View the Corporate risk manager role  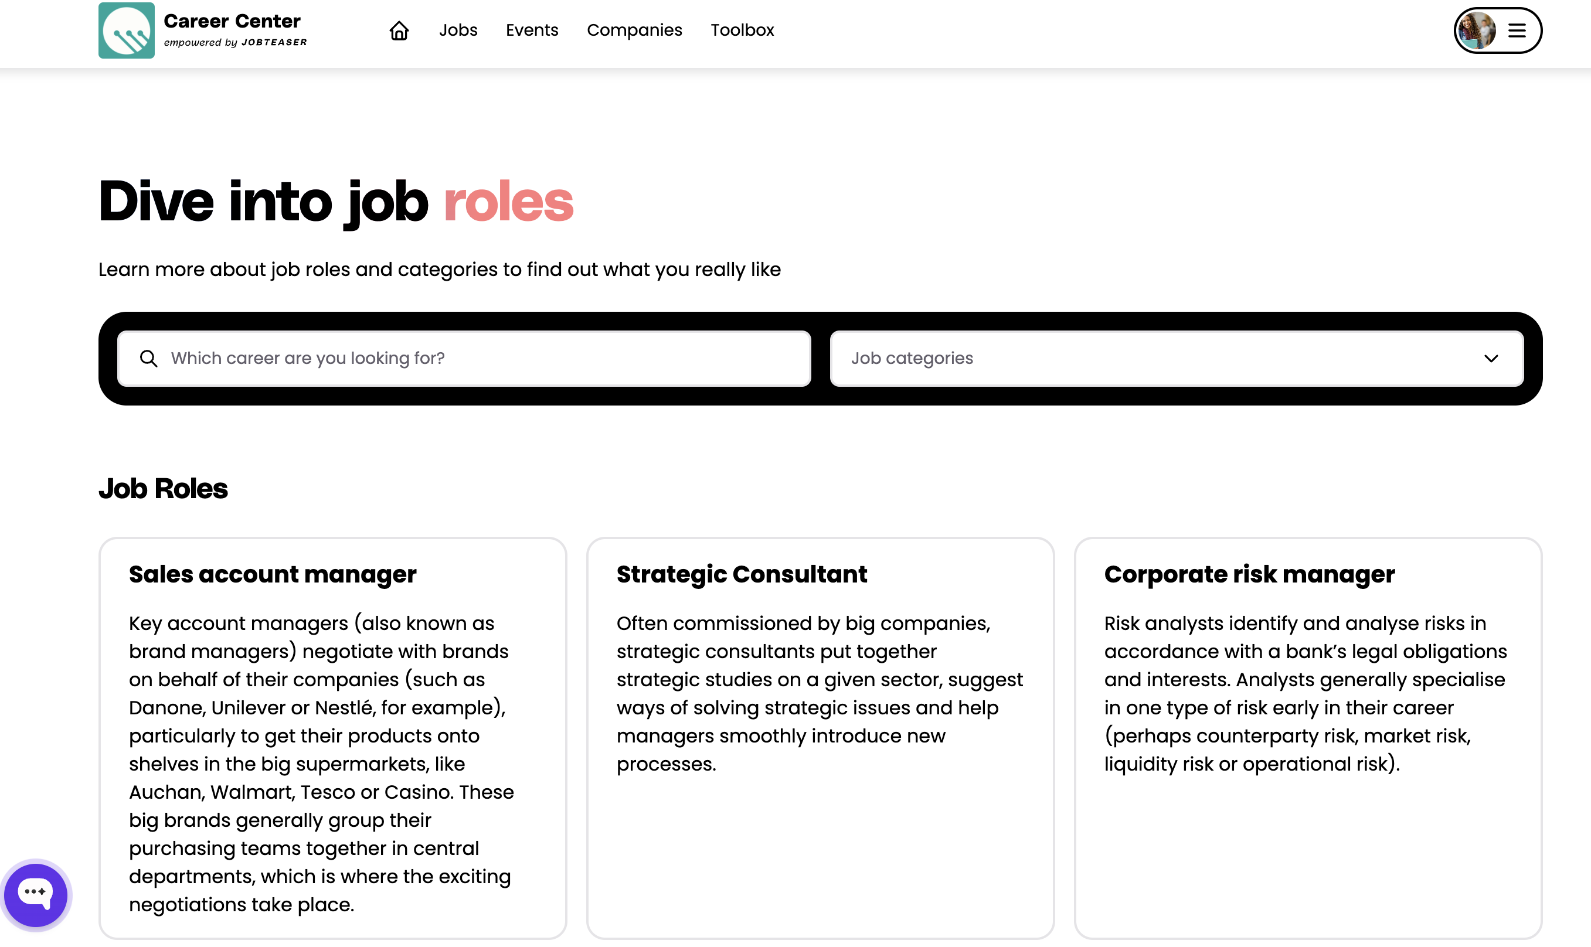coord(1249,574)
